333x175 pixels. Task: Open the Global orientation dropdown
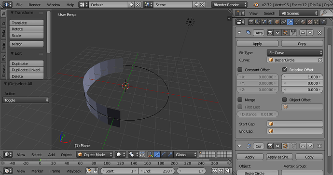click(186, 155)
